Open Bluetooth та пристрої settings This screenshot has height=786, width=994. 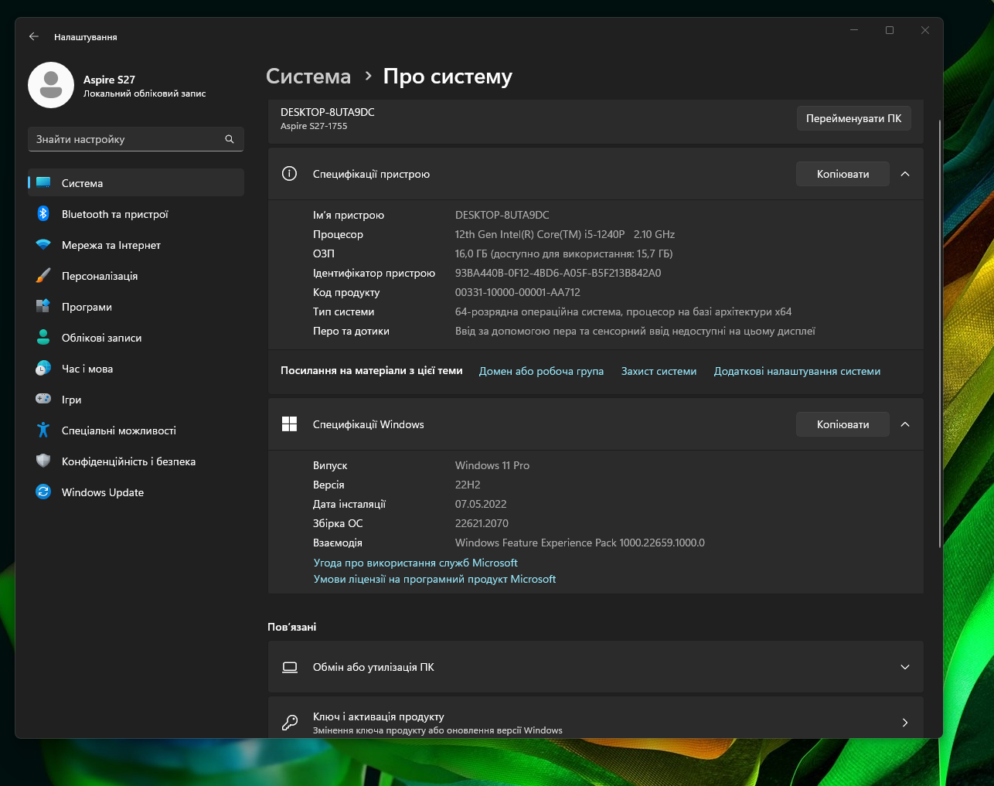pyautogui.click(x=136, y=214)
